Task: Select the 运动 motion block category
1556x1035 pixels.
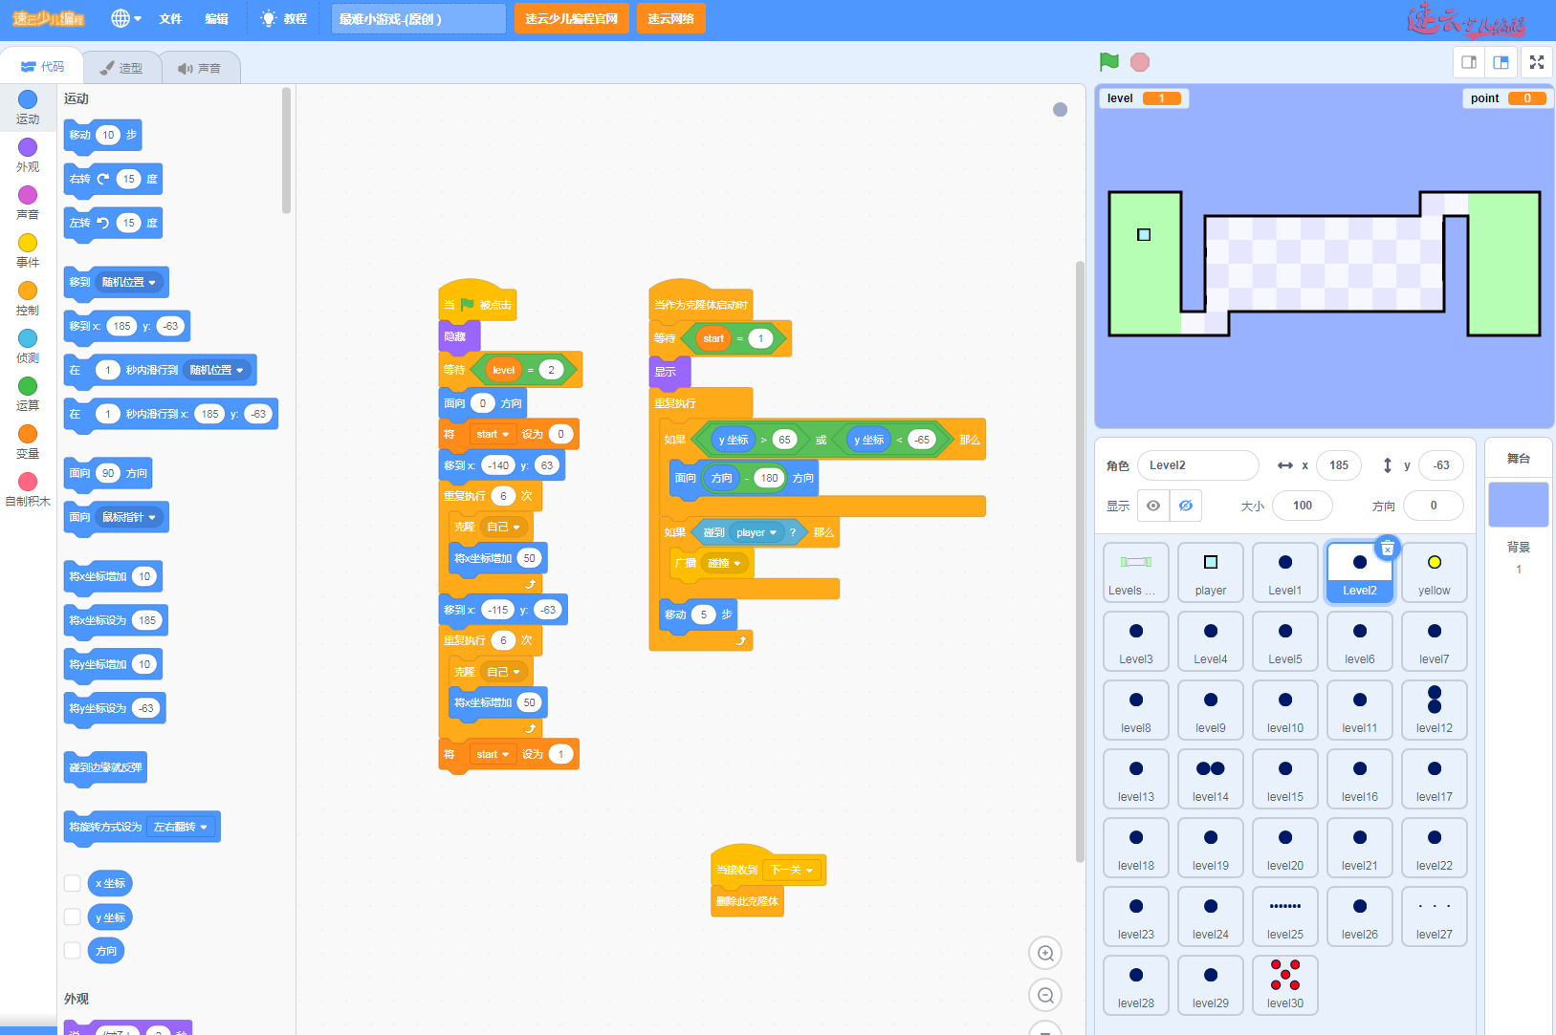Action: coord(28,106)
